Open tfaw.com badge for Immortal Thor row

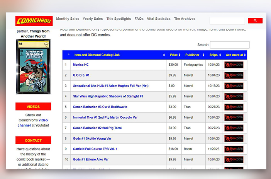(234, 118)
